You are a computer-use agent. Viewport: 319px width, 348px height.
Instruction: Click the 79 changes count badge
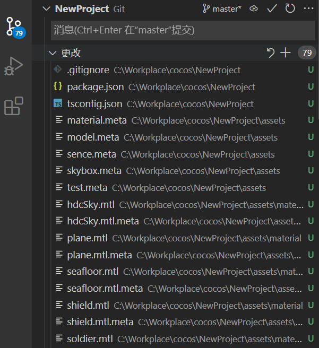coord(307,53)
